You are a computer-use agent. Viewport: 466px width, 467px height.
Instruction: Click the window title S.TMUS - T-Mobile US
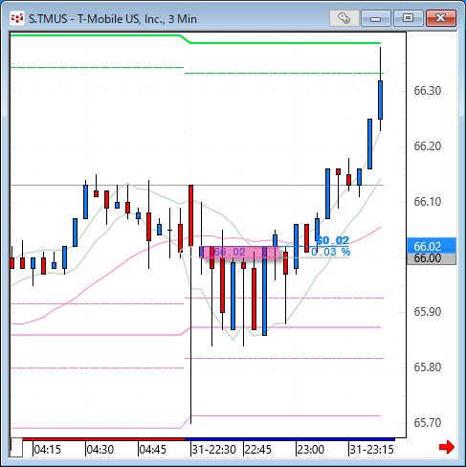(x=113, y=19)
